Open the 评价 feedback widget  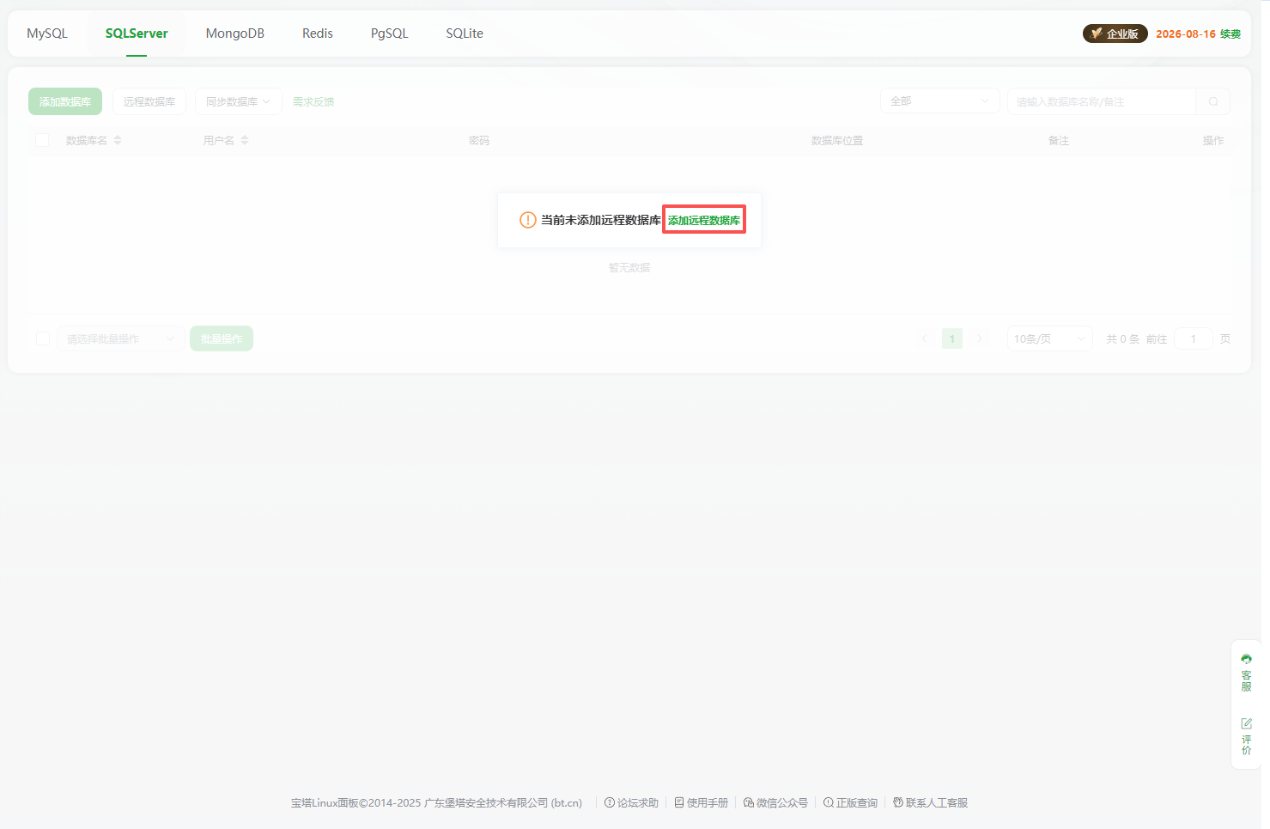click(1246, 736)
